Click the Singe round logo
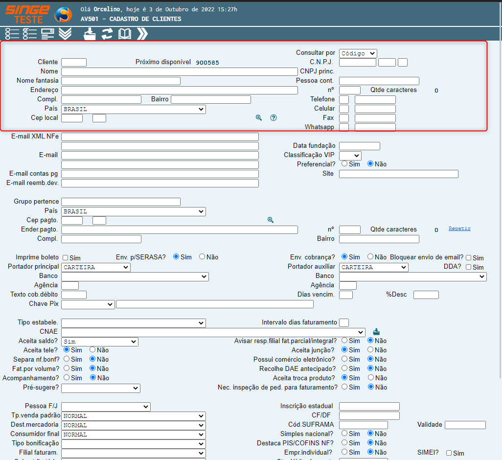Image resolution: width=502 pixels, height=460 pixels. (x=63, y=15)
